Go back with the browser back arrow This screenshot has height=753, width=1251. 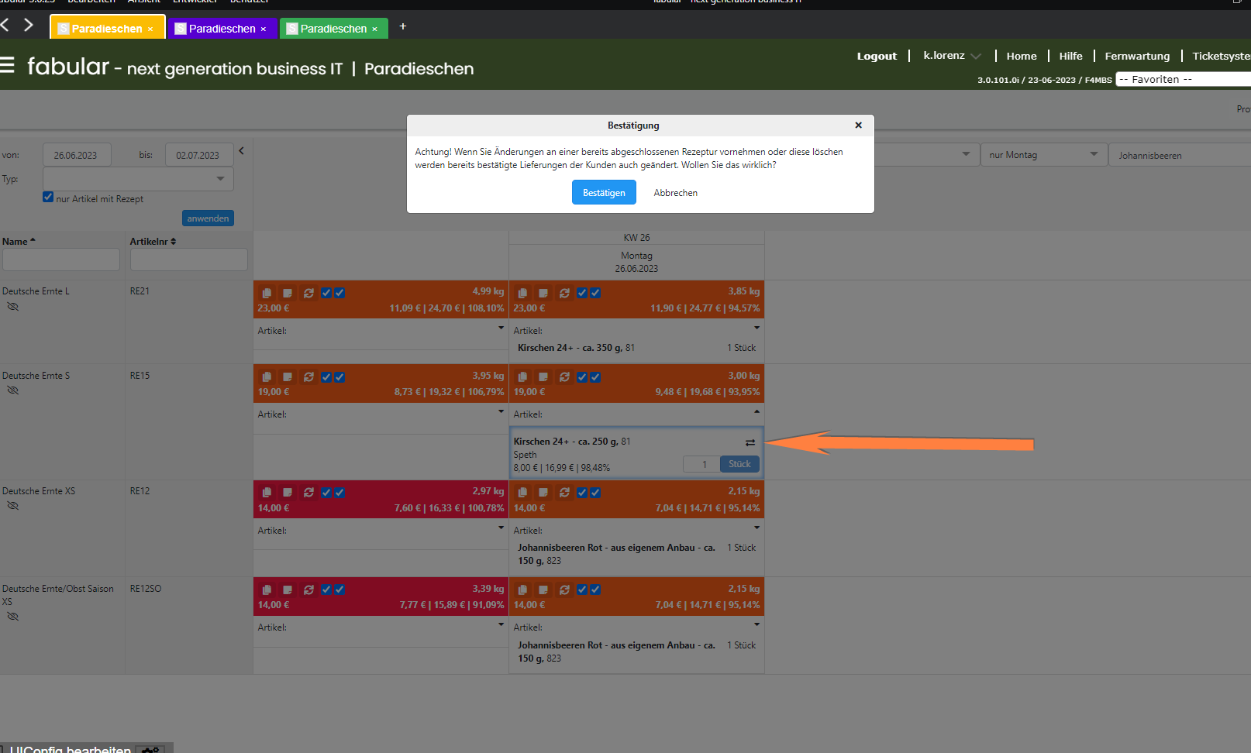[x=5, y=26]
